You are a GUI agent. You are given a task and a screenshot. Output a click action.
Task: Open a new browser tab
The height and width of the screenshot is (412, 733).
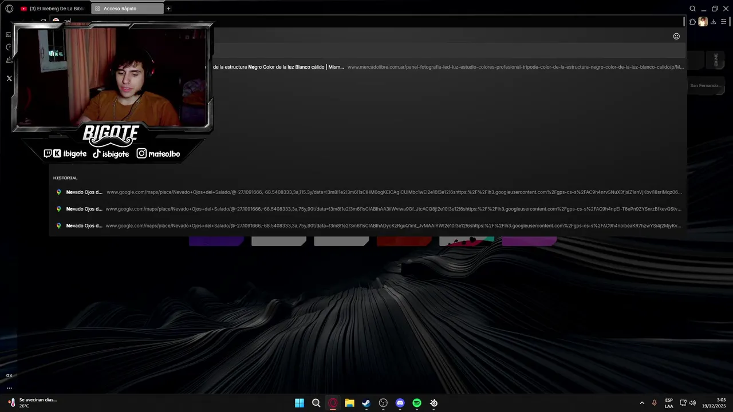point(168,9)
